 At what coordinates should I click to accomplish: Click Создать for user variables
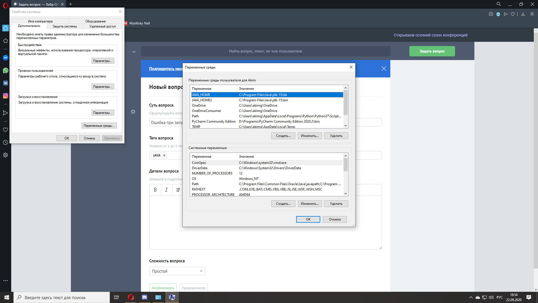[283, 136]
